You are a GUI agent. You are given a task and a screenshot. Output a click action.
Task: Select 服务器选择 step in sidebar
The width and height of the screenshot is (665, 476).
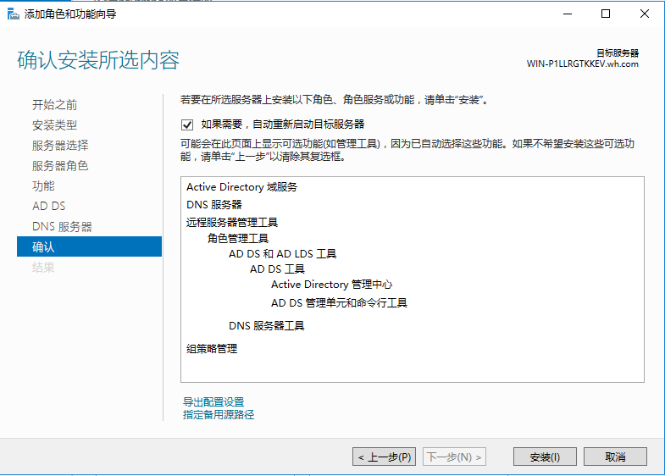pyautogui.click(x=59, y=146)
